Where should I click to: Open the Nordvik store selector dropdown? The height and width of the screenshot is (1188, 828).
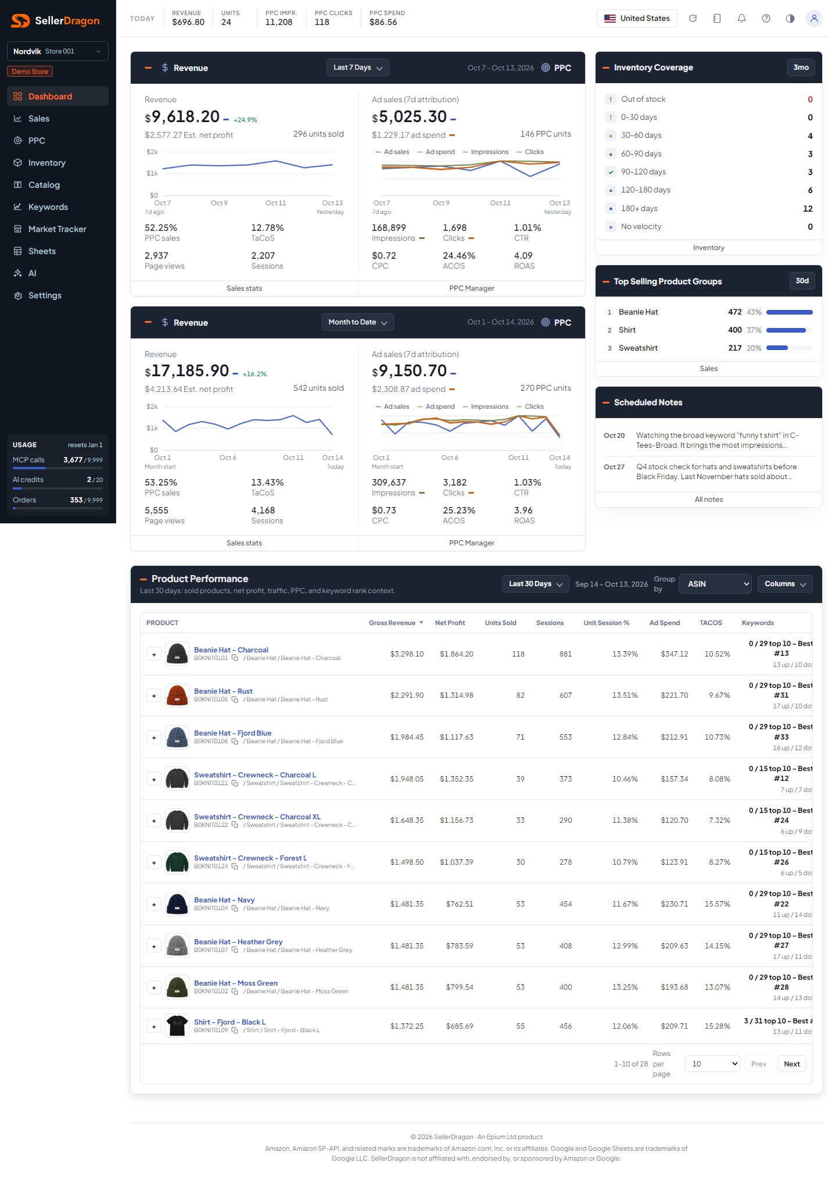coord(58,51)
